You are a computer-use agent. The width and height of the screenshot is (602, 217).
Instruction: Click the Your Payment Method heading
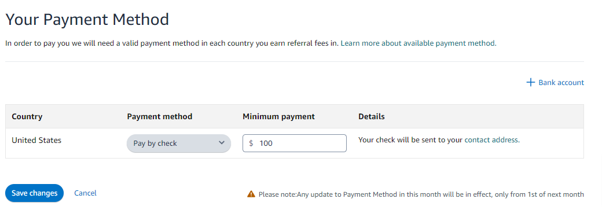pos(87,19)
